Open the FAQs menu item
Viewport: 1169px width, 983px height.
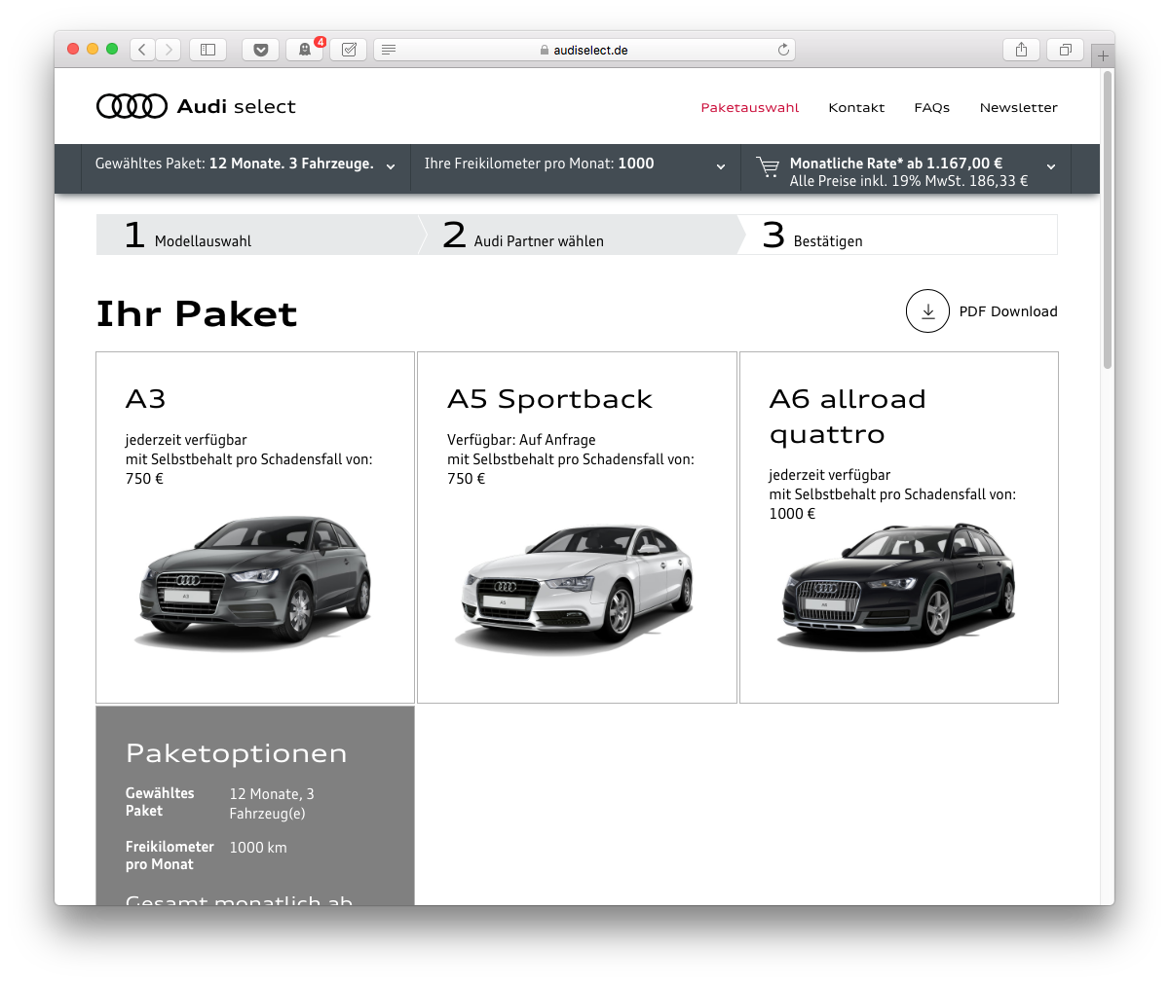[931, 107]
